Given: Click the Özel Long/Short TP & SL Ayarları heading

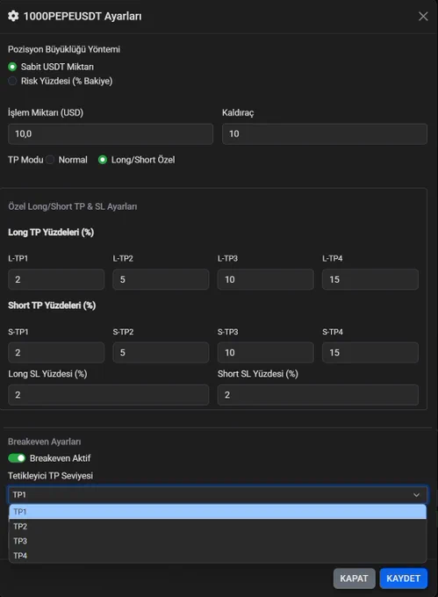Looking at the screenshot, I should click(72, 206).
